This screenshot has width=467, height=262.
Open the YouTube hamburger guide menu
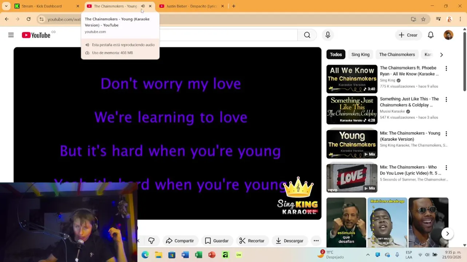pyautogui.click(x=11, y=35)
